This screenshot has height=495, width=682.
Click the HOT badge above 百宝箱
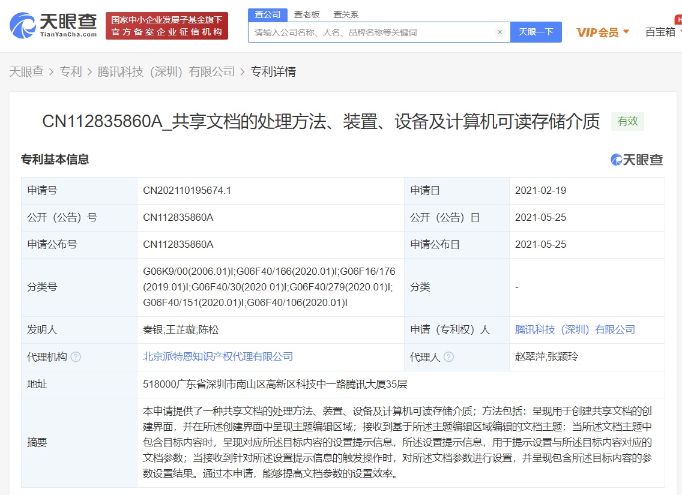pyautogui.click(x=678, y=19)
